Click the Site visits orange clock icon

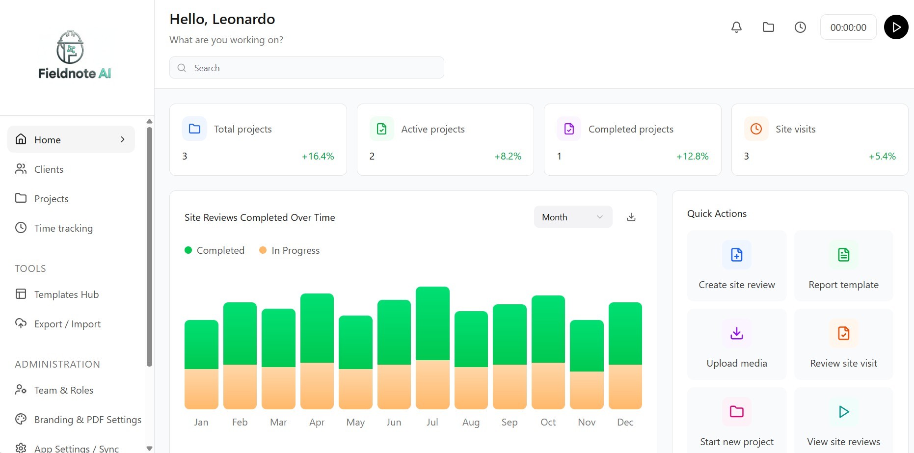click(x=756, y=129)
